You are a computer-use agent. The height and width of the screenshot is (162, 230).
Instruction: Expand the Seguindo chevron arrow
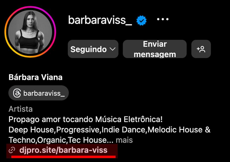tap(113, 49)
